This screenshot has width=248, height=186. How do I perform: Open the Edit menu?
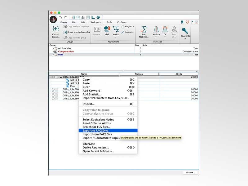[x=83, y=22]
